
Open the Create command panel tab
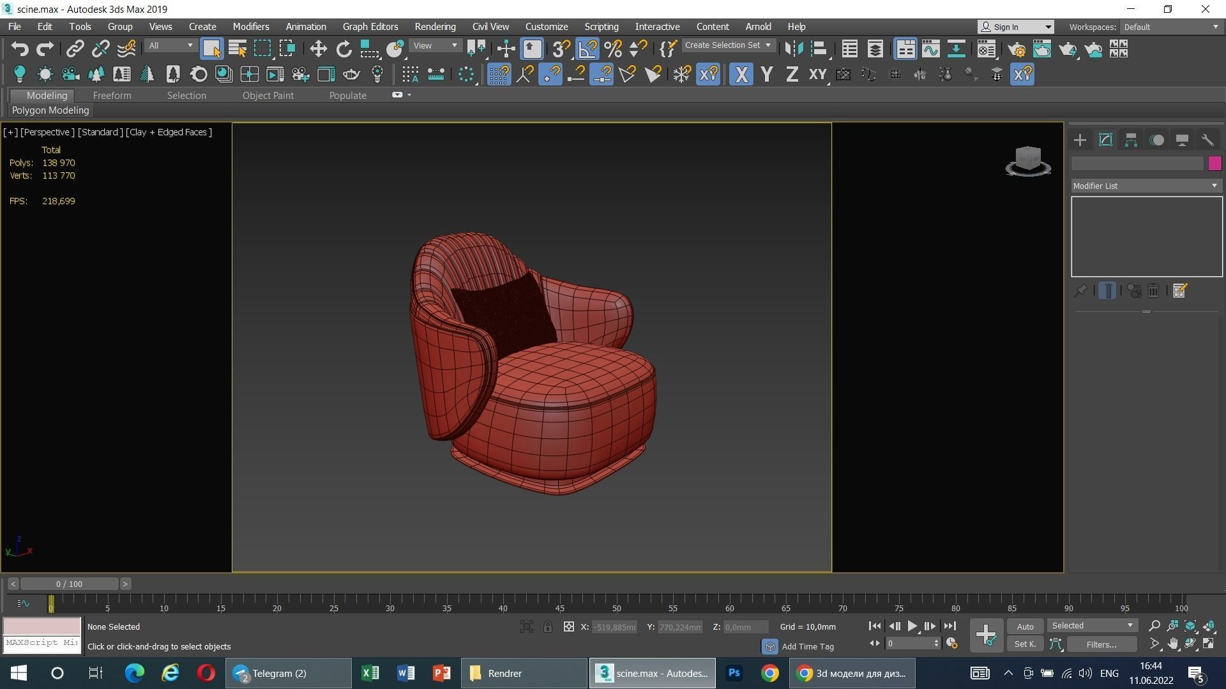coord(1080,140)
